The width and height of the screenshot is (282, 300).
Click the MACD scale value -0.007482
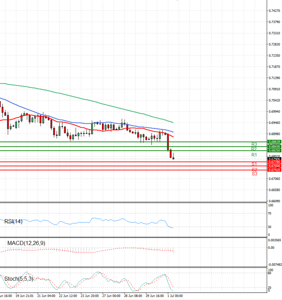point(275,265)
